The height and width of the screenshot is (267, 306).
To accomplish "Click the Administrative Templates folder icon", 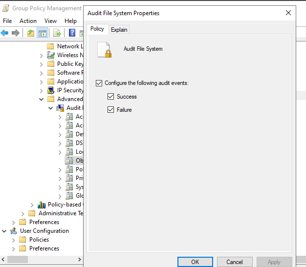I will [32, 213].
